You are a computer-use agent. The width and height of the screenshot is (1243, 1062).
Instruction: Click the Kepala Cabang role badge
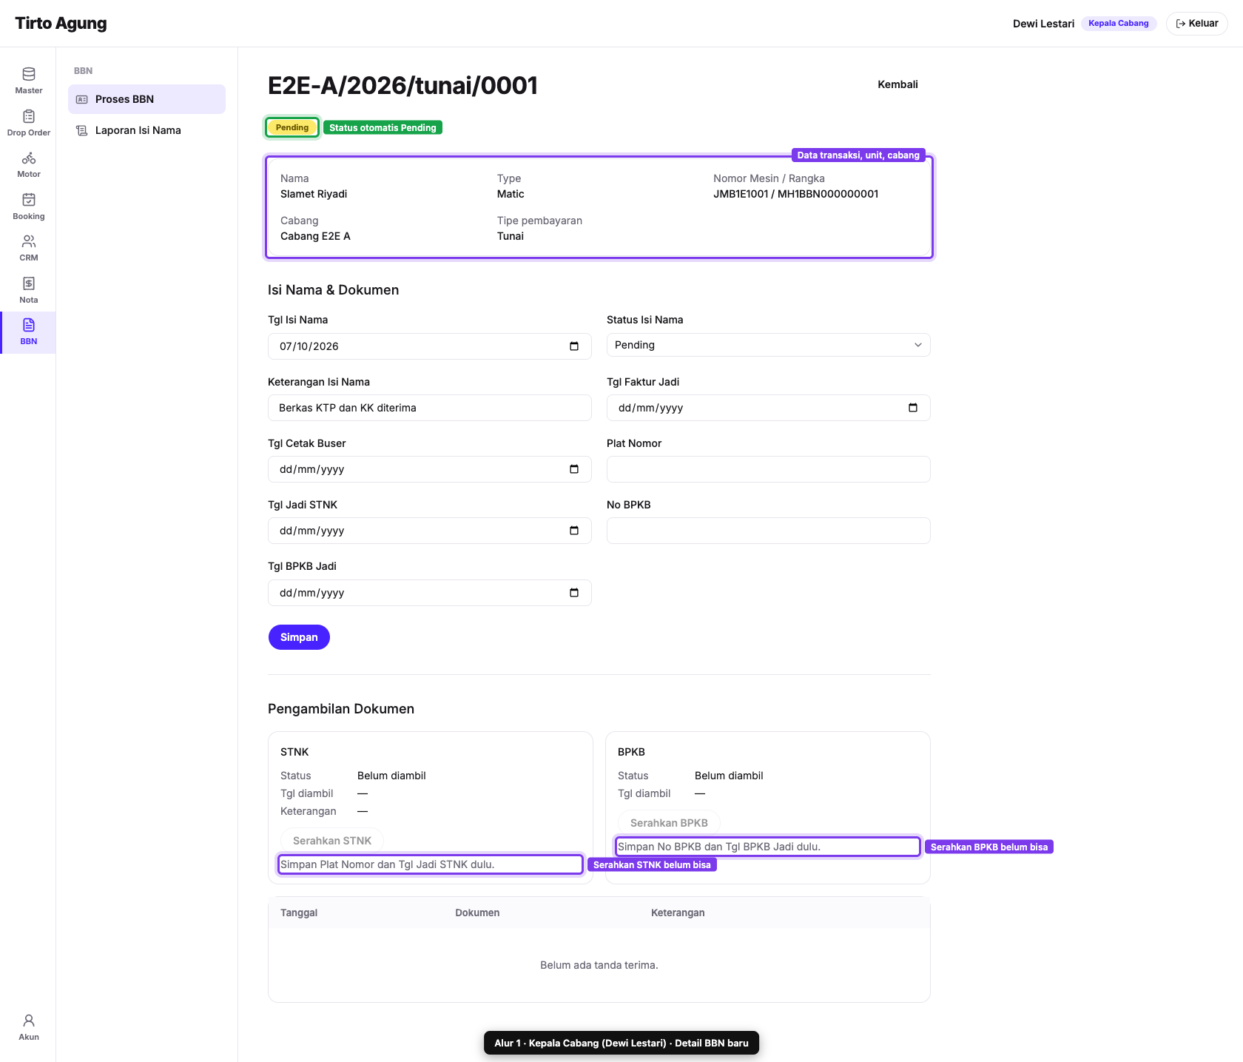tap(1118, 24)
